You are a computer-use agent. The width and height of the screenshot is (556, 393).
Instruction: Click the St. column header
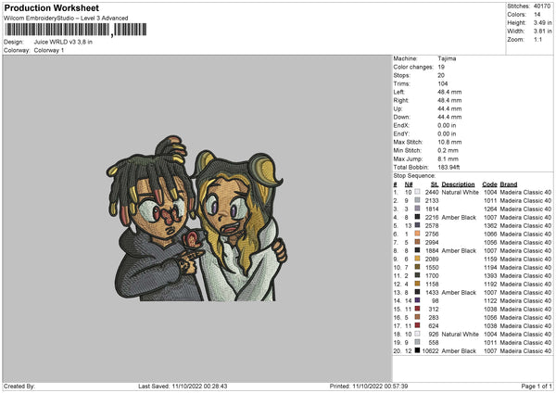pyautogui.click(x=435, y=184)
